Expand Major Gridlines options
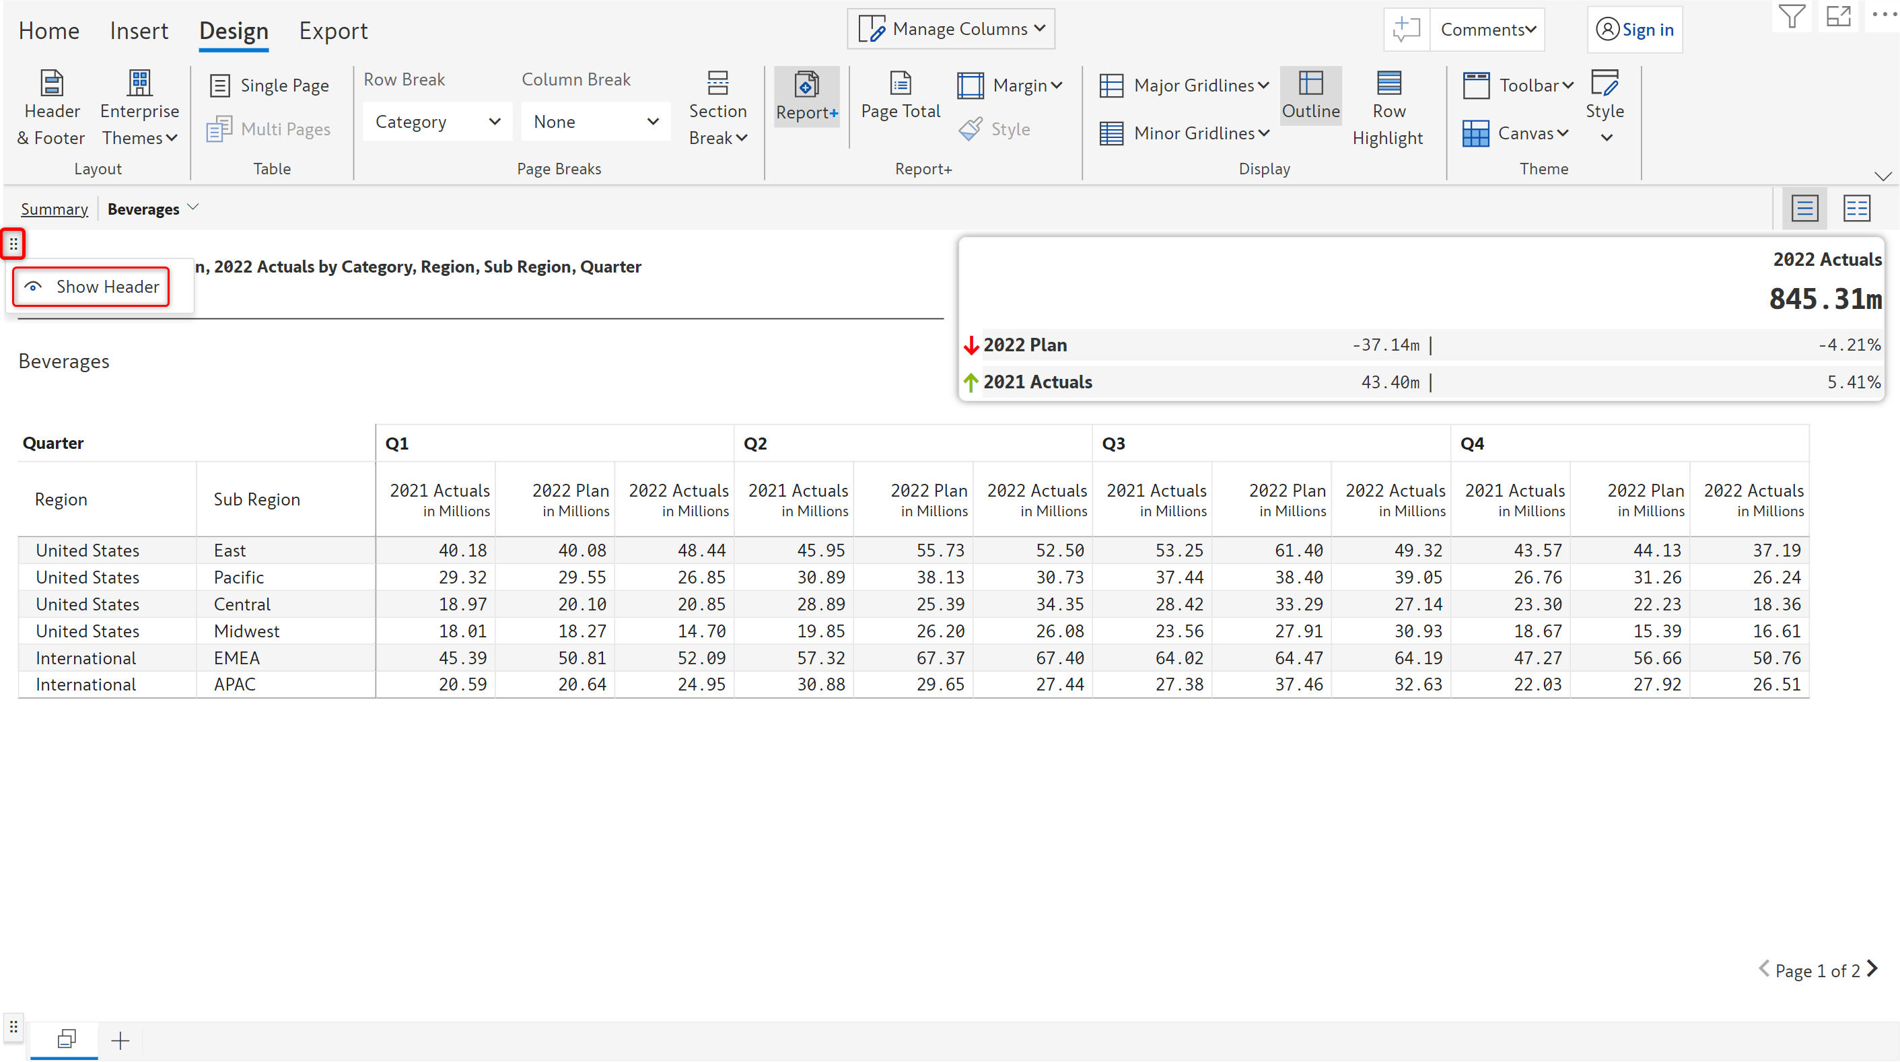The image size is (1900, 1062). pos(1185,85)
